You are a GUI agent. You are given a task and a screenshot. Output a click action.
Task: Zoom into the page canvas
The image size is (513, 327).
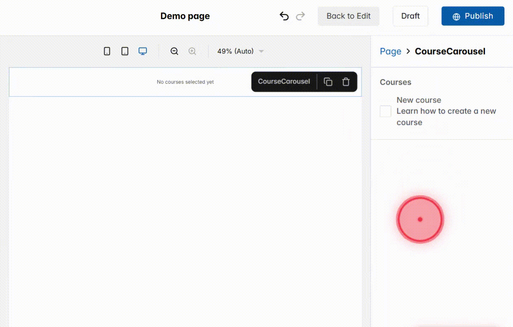click(192, 51)
